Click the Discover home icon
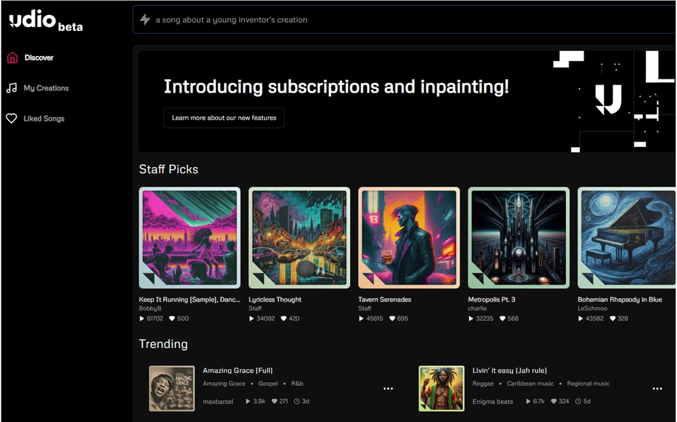 tap(12, 57)
